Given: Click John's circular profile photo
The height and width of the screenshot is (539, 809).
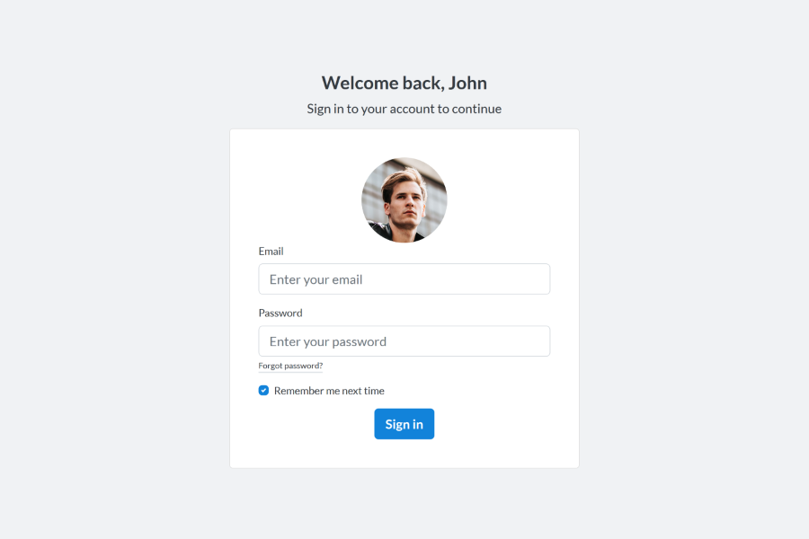Looking at the screenshot, I should [x=404, y=200].
